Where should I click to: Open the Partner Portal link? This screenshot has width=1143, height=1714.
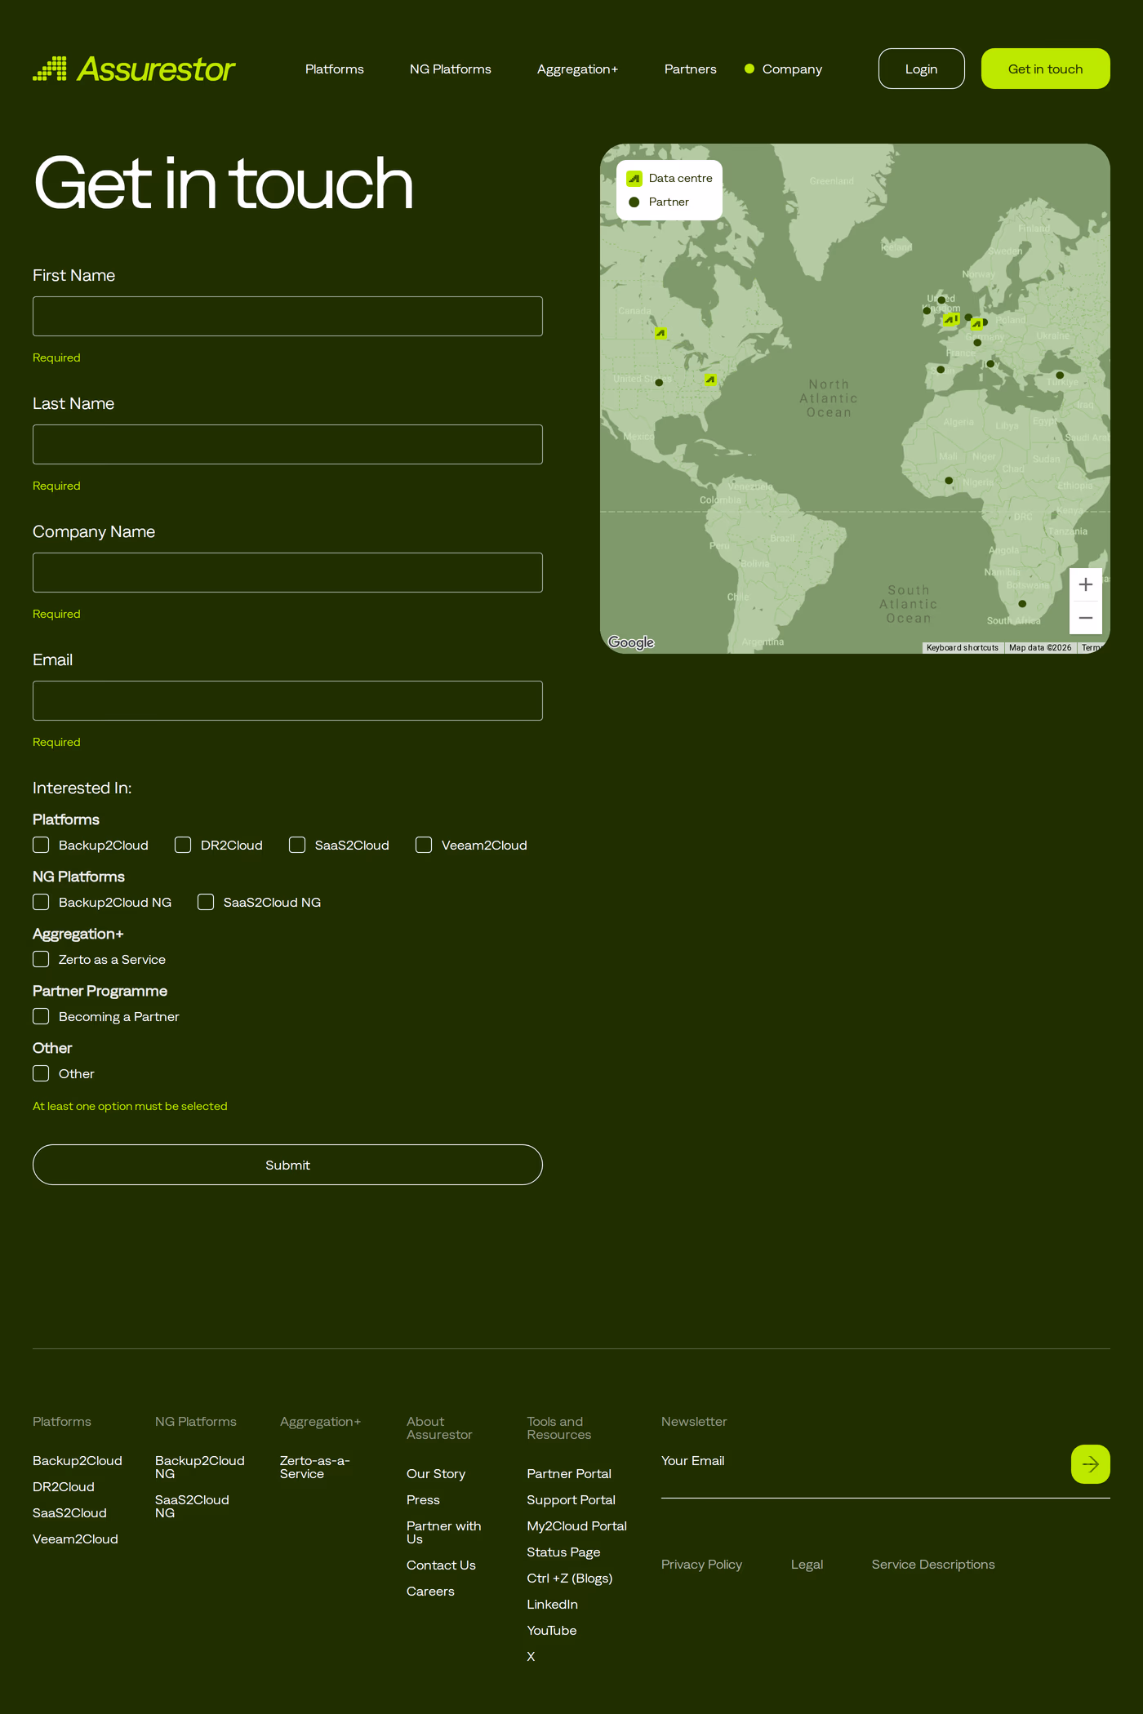pyautogui.click(x=569, y=1473)
